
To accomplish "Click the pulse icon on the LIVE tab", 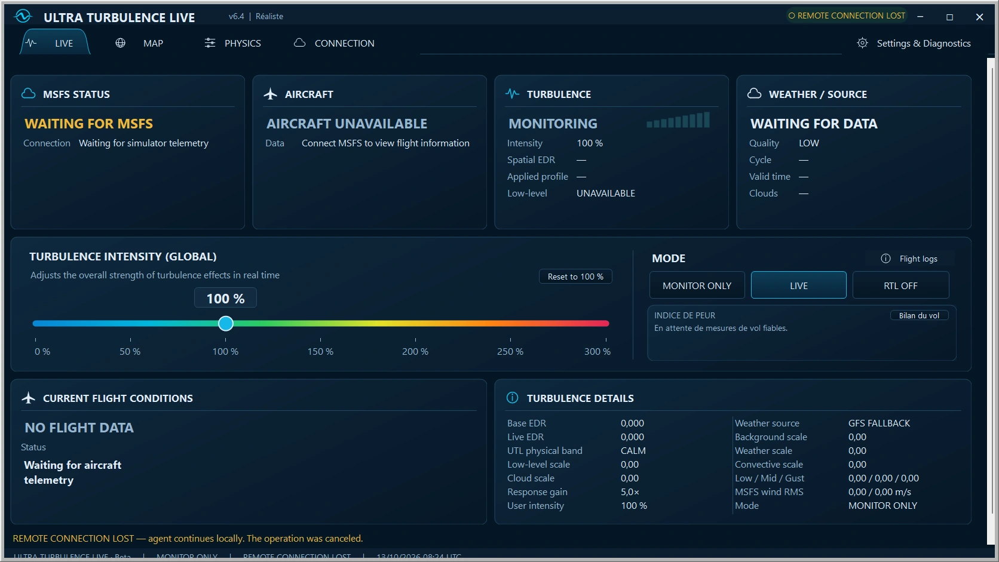I will pyautogui.click(x=32, y=43).
